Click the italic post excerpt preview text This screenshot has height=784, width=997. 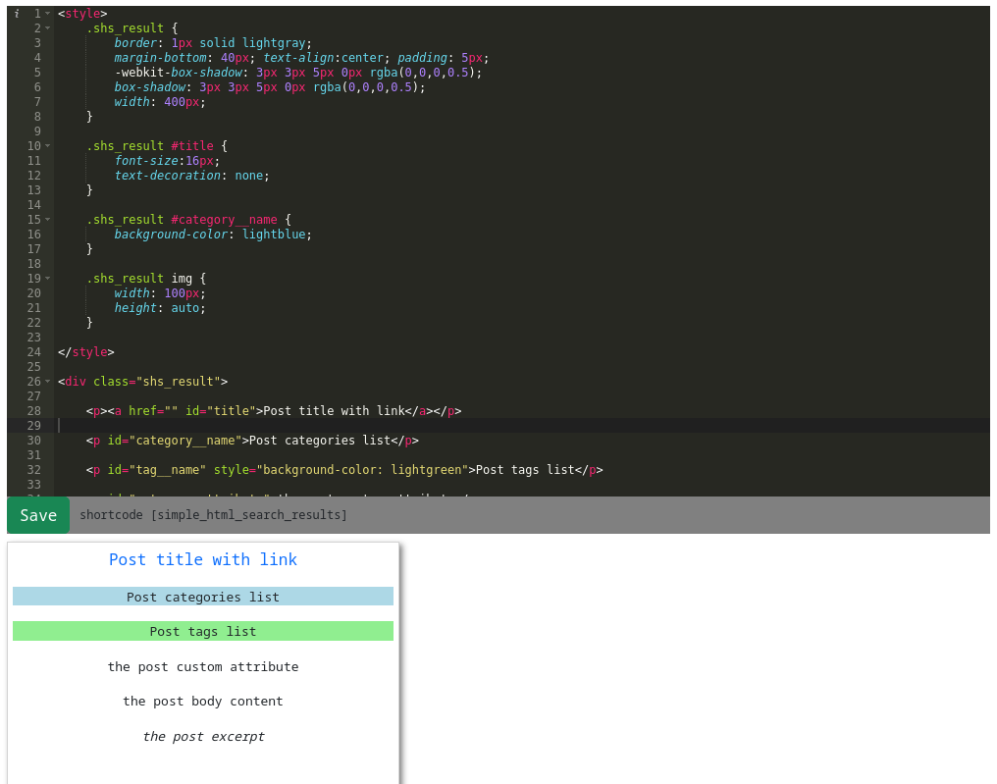pos(203,736)
